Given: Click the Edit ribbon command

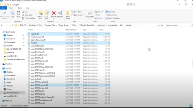Looking at the screenshot, I should (x=97, y=15).
